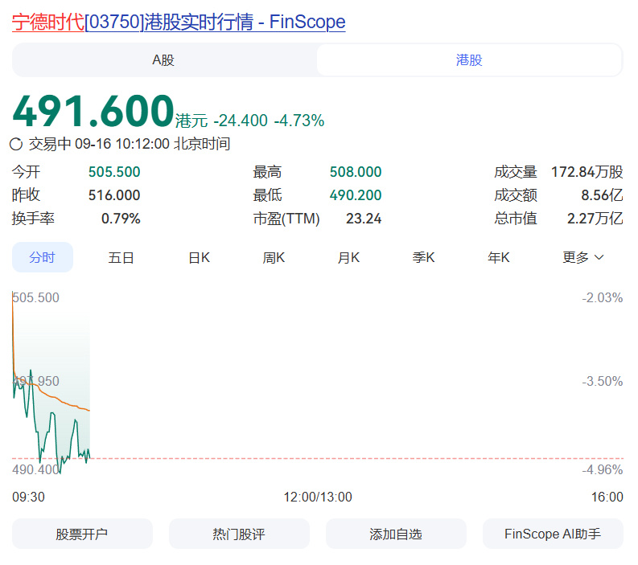Click the 股票开户 button
Screen dimensions: 638x565
(82, 534)
